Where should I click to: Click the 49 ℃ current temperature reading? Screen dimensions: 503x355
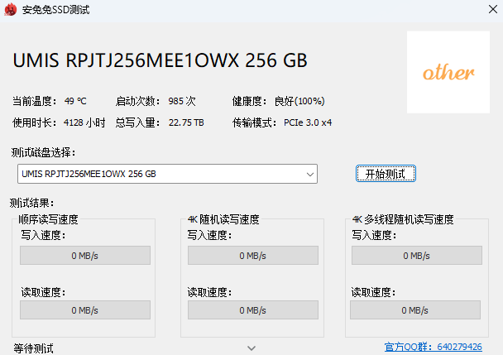[75, 101]
